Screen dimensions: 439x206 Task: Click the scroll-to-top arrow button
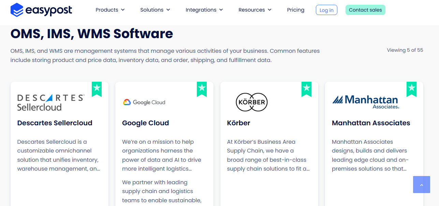pos(422,185)
